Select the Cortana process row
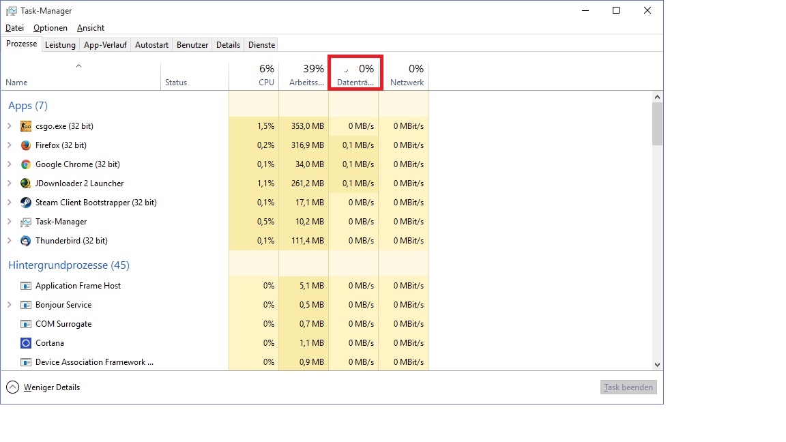 click(x=214, y=343)
